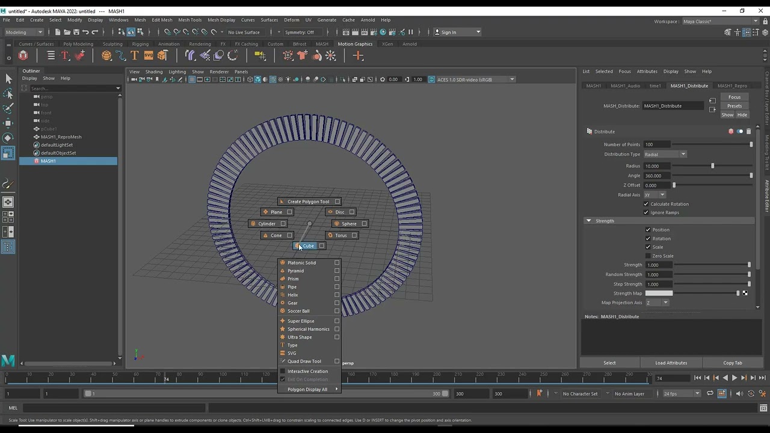Open scene folder icon in status line

tap(67, 32)
